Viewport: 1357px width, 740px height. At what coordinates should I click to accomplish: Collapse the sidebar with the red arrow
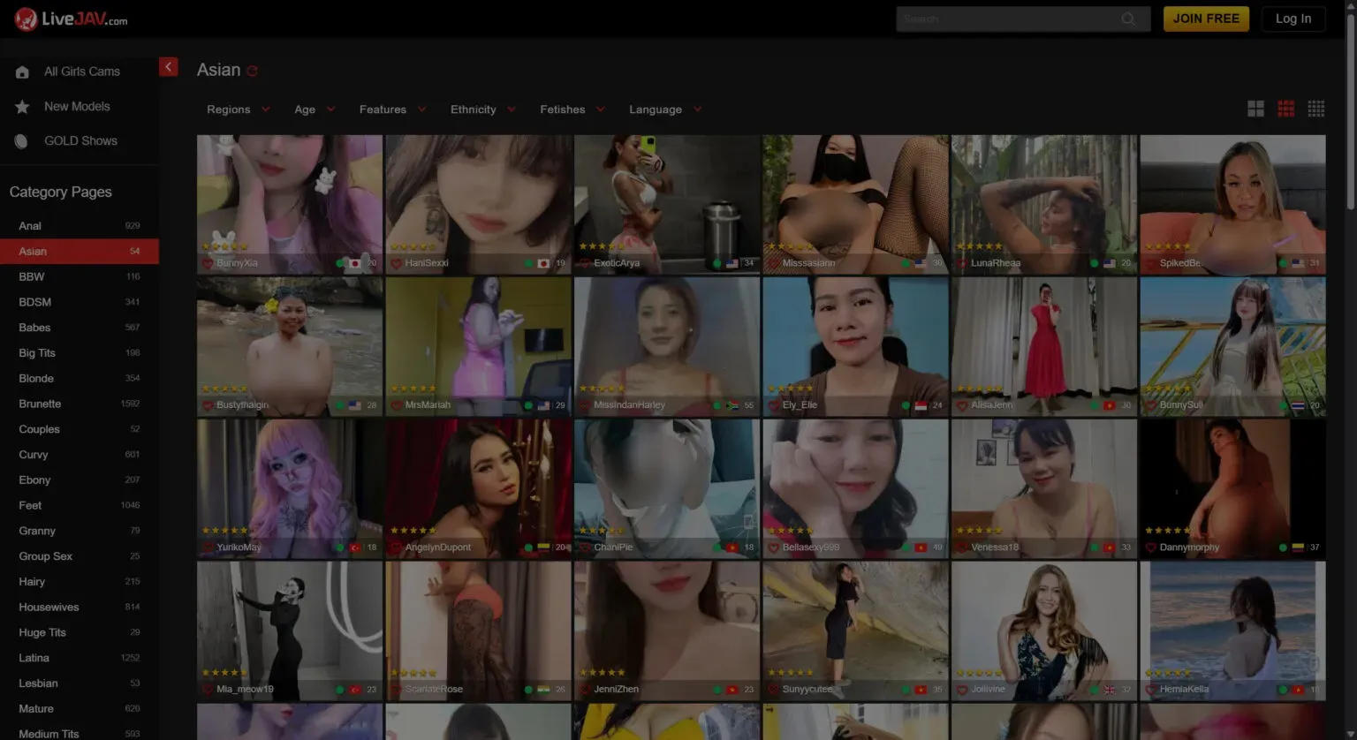coord(168,67)
